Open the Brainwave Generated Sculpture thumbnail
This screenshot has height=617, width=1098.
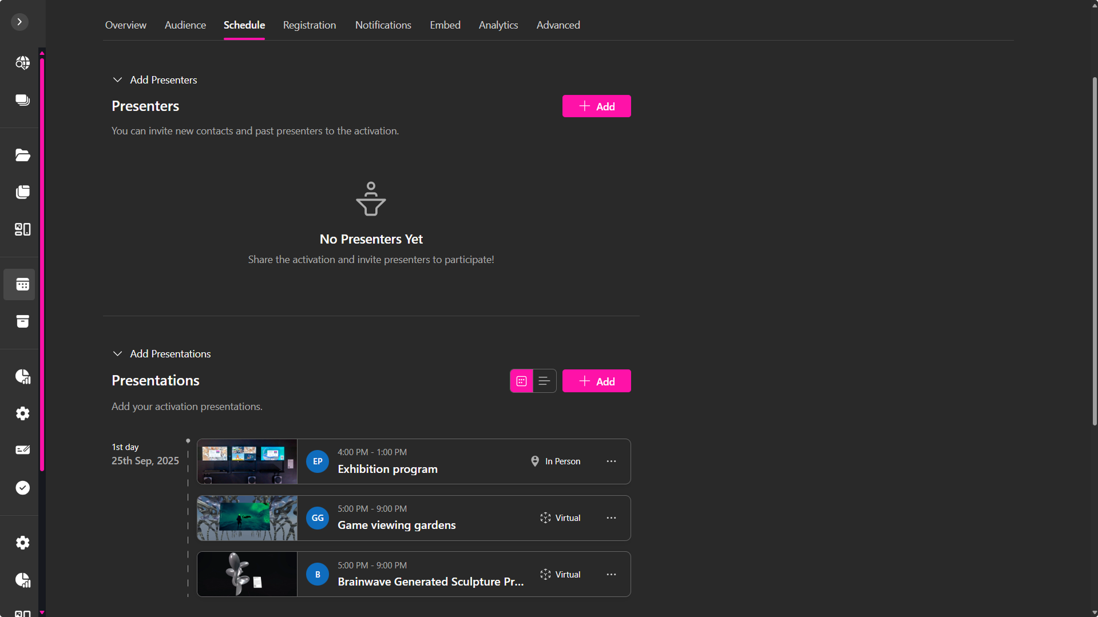tap(247, 574)
